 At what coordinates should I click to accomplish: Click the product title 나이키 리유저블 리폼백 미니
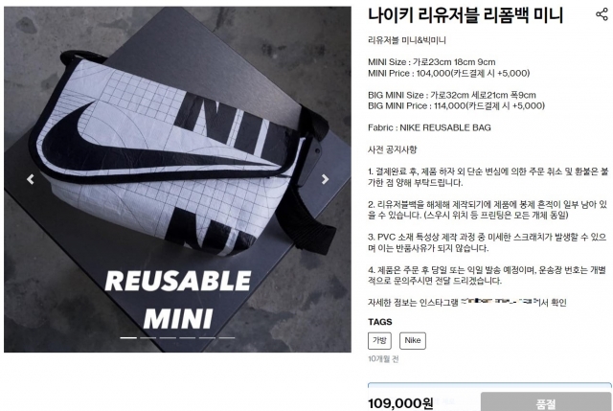coord(465,15)
